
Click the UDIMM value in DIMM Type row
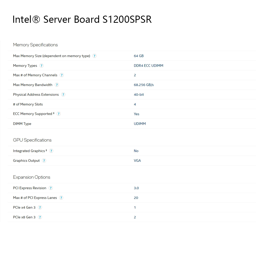click(x=140, y=124)
